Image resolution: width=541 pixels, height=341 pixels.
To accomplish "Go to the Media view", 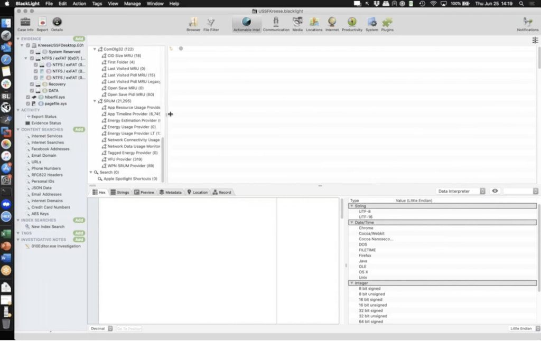I will 297,24.
